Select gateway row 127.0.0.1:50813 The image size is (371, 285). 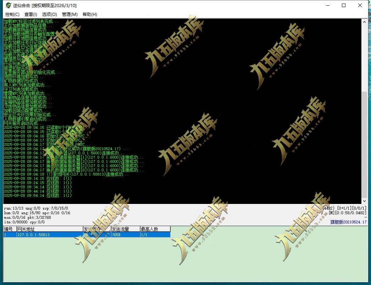tap(87, 235)
